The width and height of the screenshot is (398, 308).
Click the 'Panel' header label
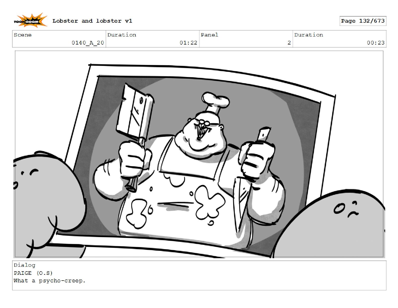[209, 35]
